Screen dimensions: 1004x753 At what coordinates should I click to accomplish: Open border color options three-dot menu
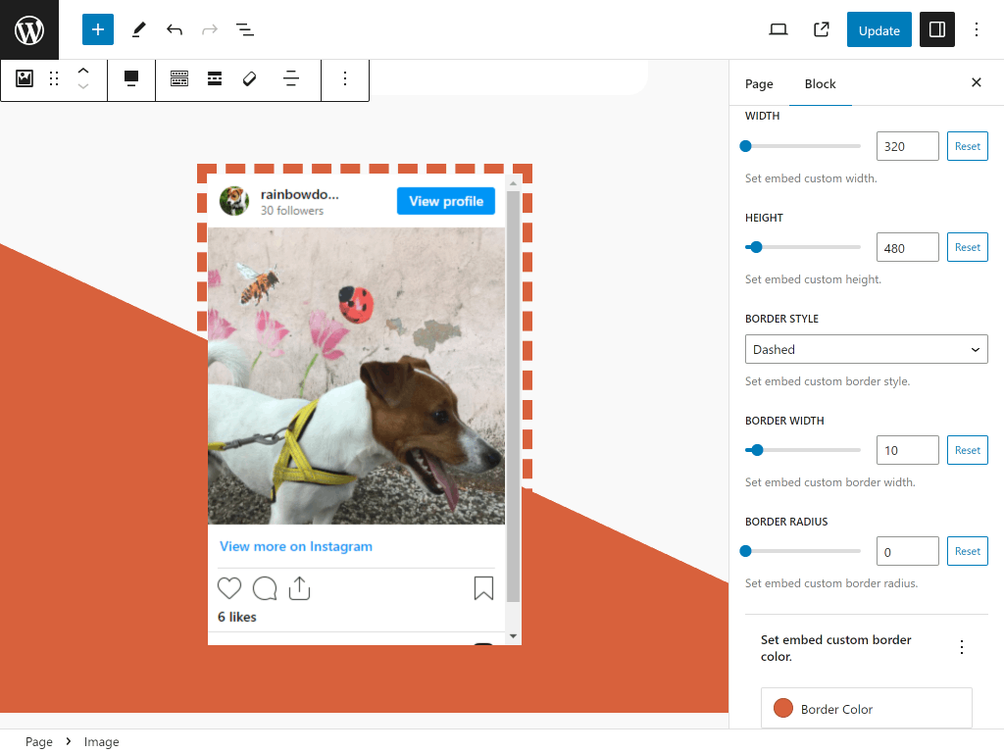(961, 647)
